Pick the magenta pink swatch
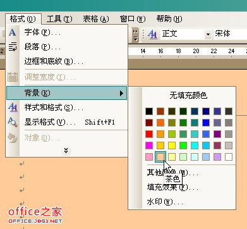247x229 pixels. pos(149,145)
